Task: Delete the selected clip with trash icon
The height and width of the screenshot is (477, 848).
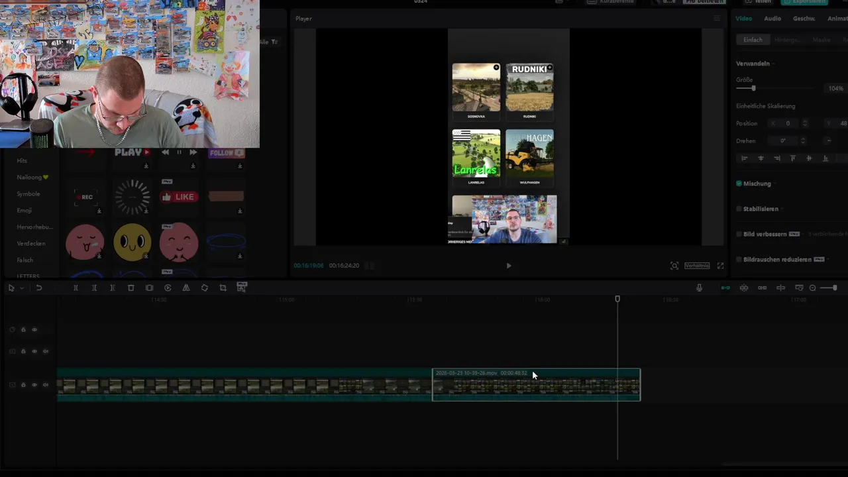Action: (131, 288)
